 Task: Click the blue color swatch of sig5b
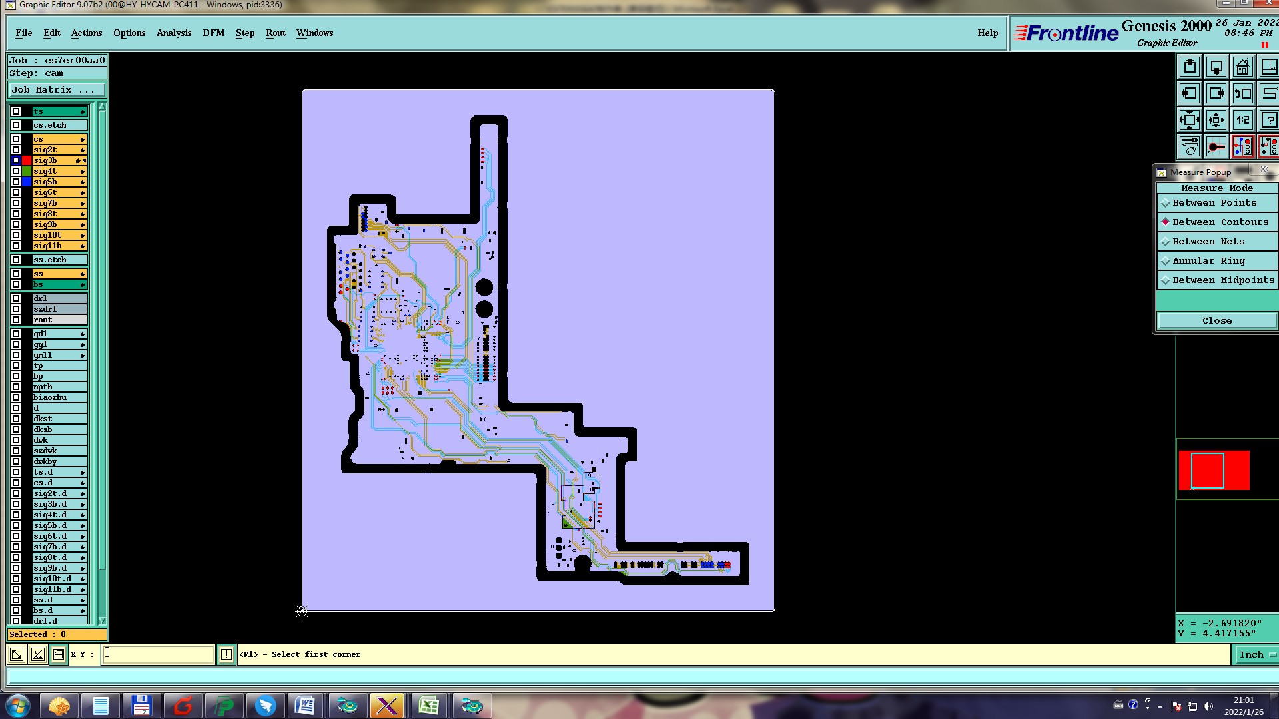tap(27, 182)
